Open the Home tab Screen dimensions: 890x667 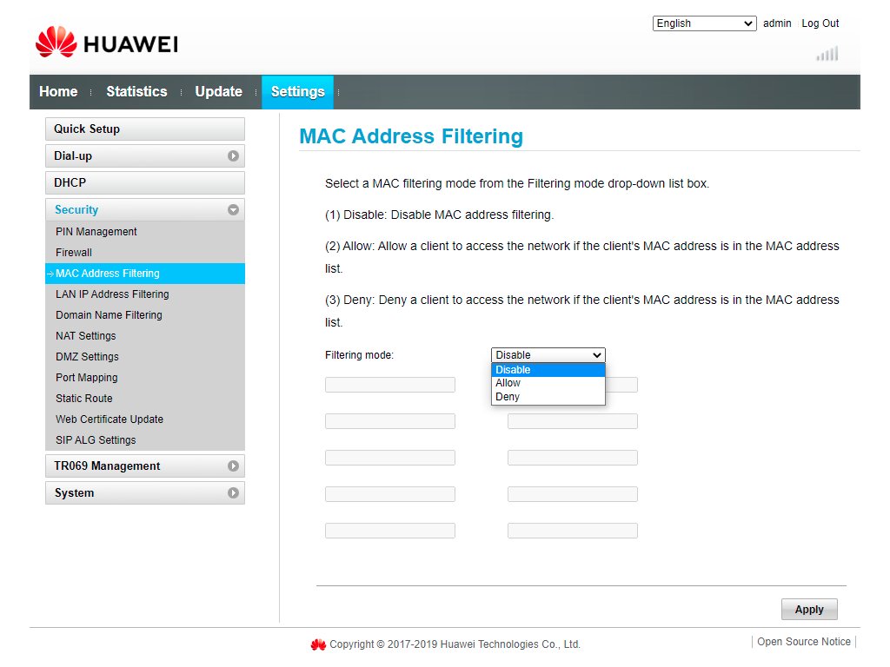(x=58, y=92)
